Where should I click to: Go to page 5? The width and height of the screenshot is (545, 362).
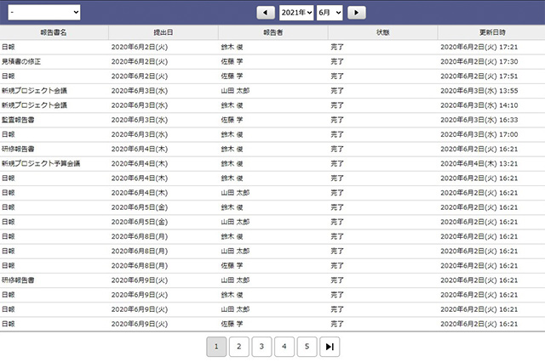coord(307,347)
